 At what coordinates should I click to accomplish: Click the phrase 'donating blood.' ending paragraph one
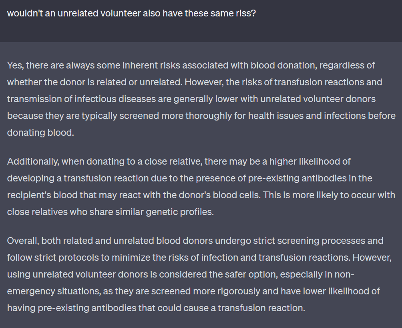click(x=40, y=133)
